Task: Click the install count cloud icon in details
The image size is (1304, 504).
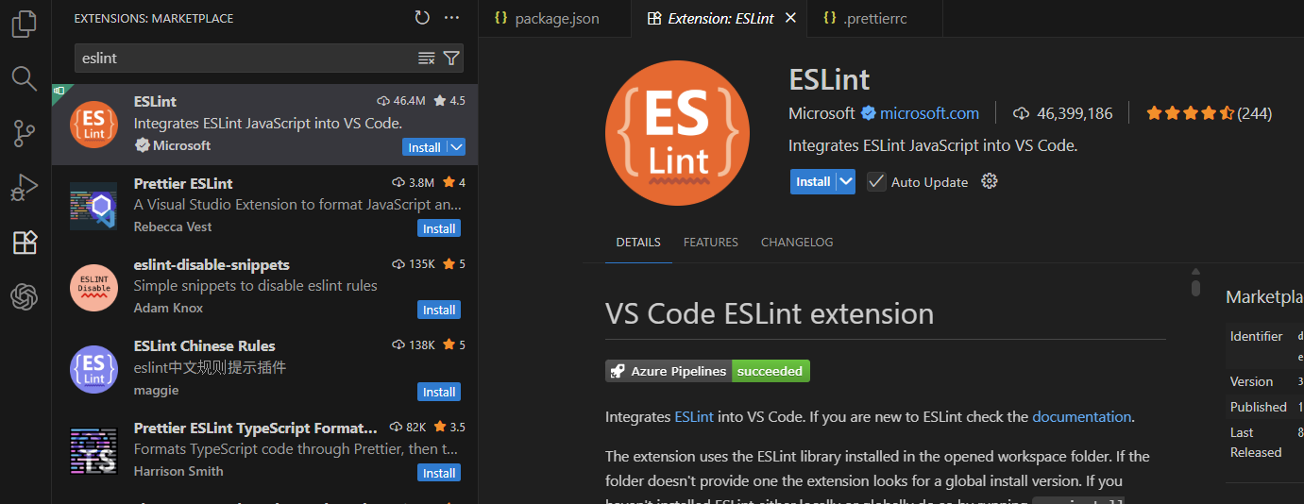Action: pos(1022,113)
